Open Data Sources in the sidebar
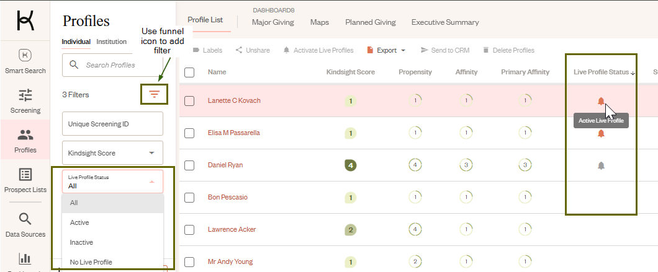 [25, 225]
